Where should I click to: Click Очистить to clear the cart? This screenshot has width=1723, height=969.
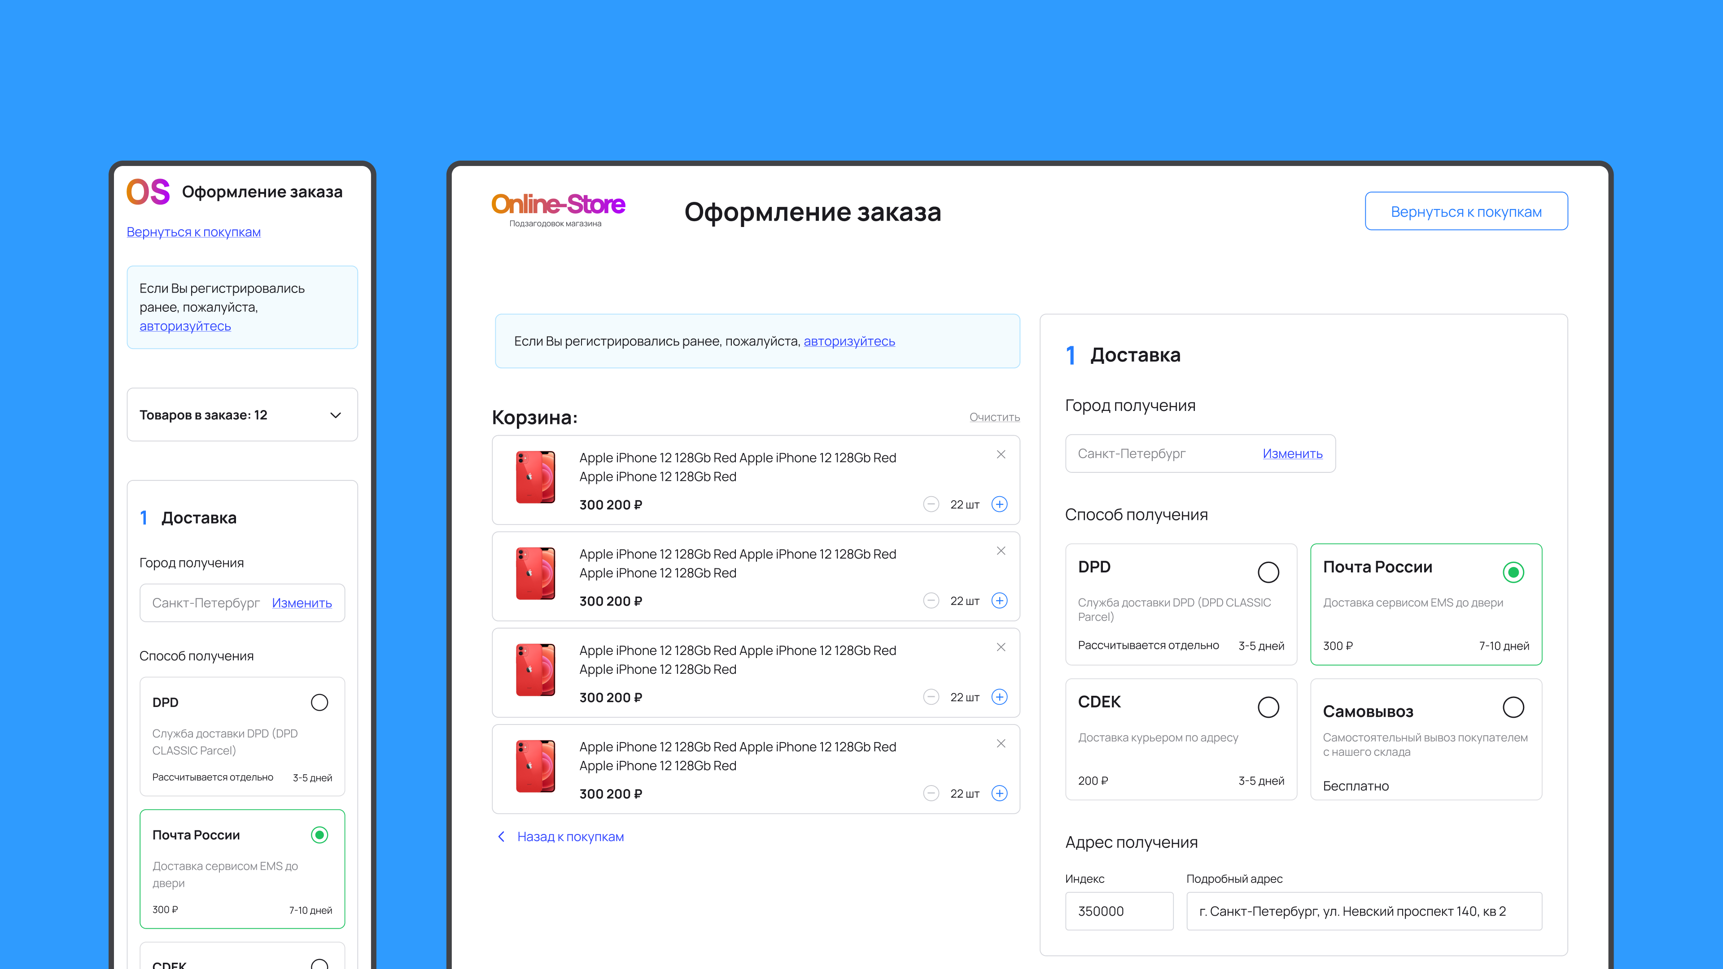click(x=994, y=417)
